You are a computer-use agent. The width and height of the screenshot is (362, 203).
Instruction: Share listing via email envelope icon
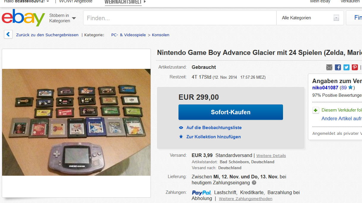tap(329, 67)
